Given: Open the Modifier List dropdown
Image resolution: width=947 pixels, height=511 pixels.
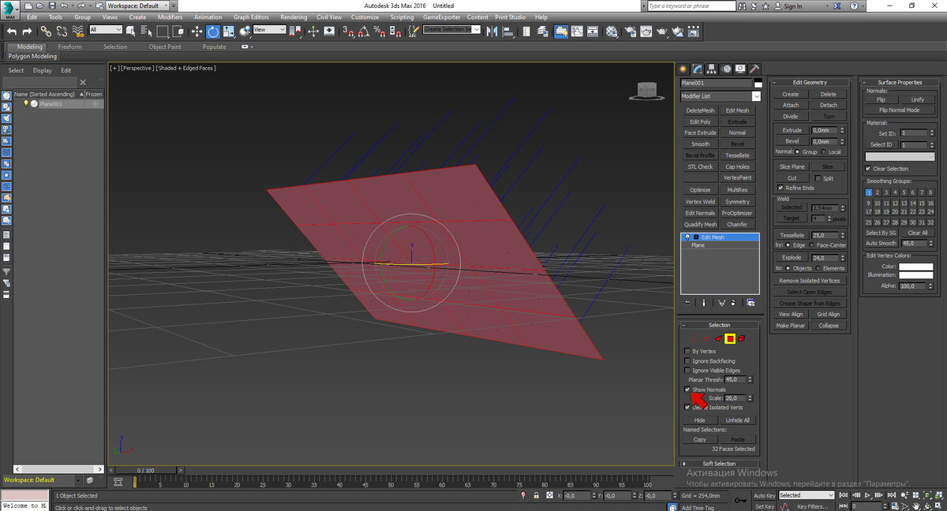Looking at the screenshot, I should click(721, 96).
